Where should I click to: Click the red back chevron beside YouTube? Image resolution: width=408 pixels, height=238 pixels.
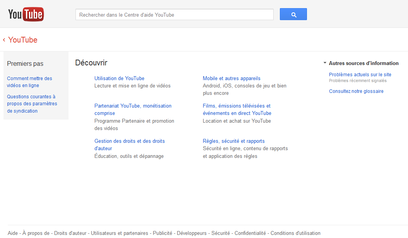pyautogui.click(x=4, y=40)
